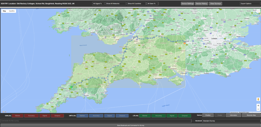Screen dimensions: 261x127
Task: Toggle GSM (2G) Dropout
Action: [57, 116]
